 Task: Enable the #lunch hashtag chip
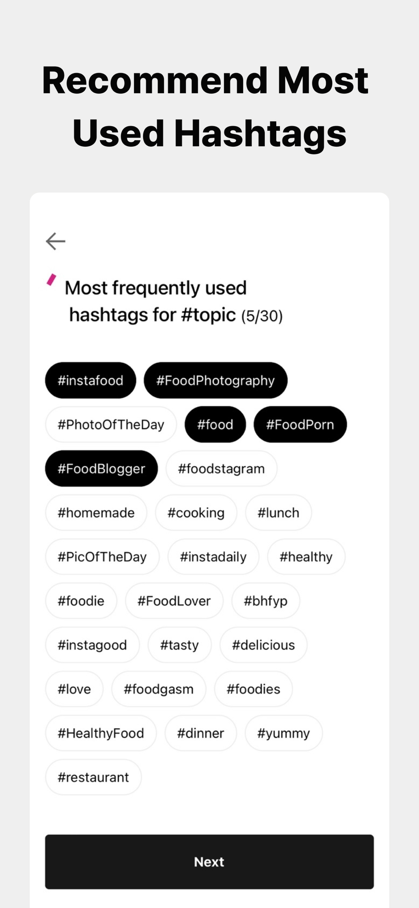pyautogui.click(x=278, y=513)
